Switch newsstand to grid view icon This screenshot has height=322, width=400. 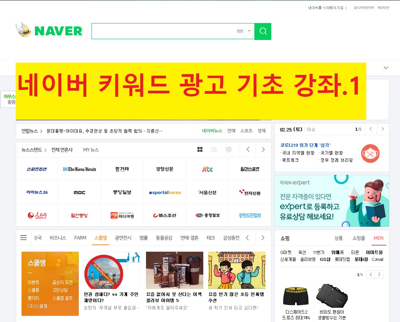[x=200, y=149]
